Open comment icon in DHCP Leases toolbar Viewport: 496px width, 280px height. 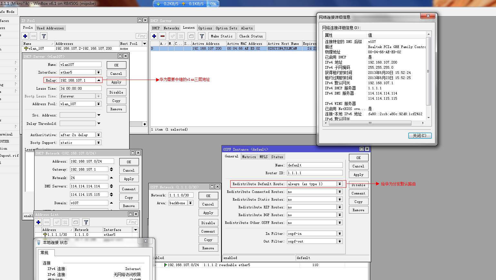tap(191, 36)
